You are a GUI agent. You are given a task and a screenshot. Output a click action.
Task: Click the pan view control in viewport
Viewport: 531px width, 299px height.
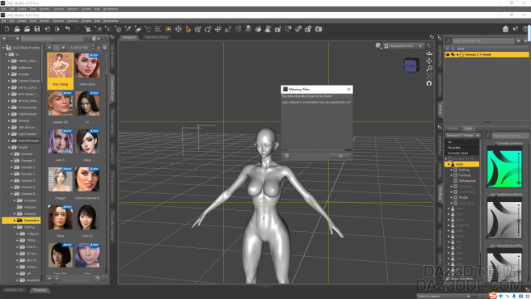[429, 61]
